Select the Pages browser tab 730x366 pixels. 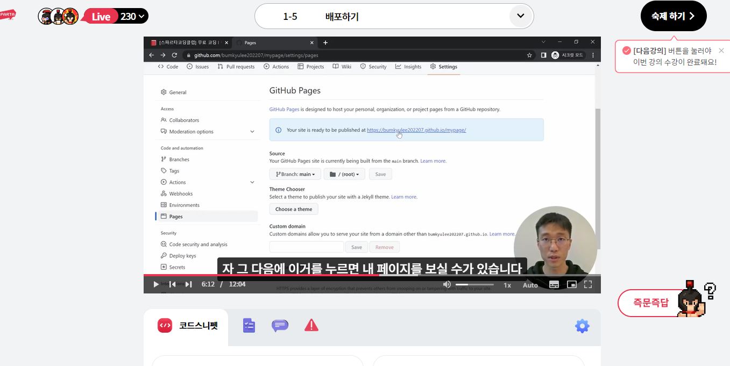pyautogui.click(x=276, y=42)
